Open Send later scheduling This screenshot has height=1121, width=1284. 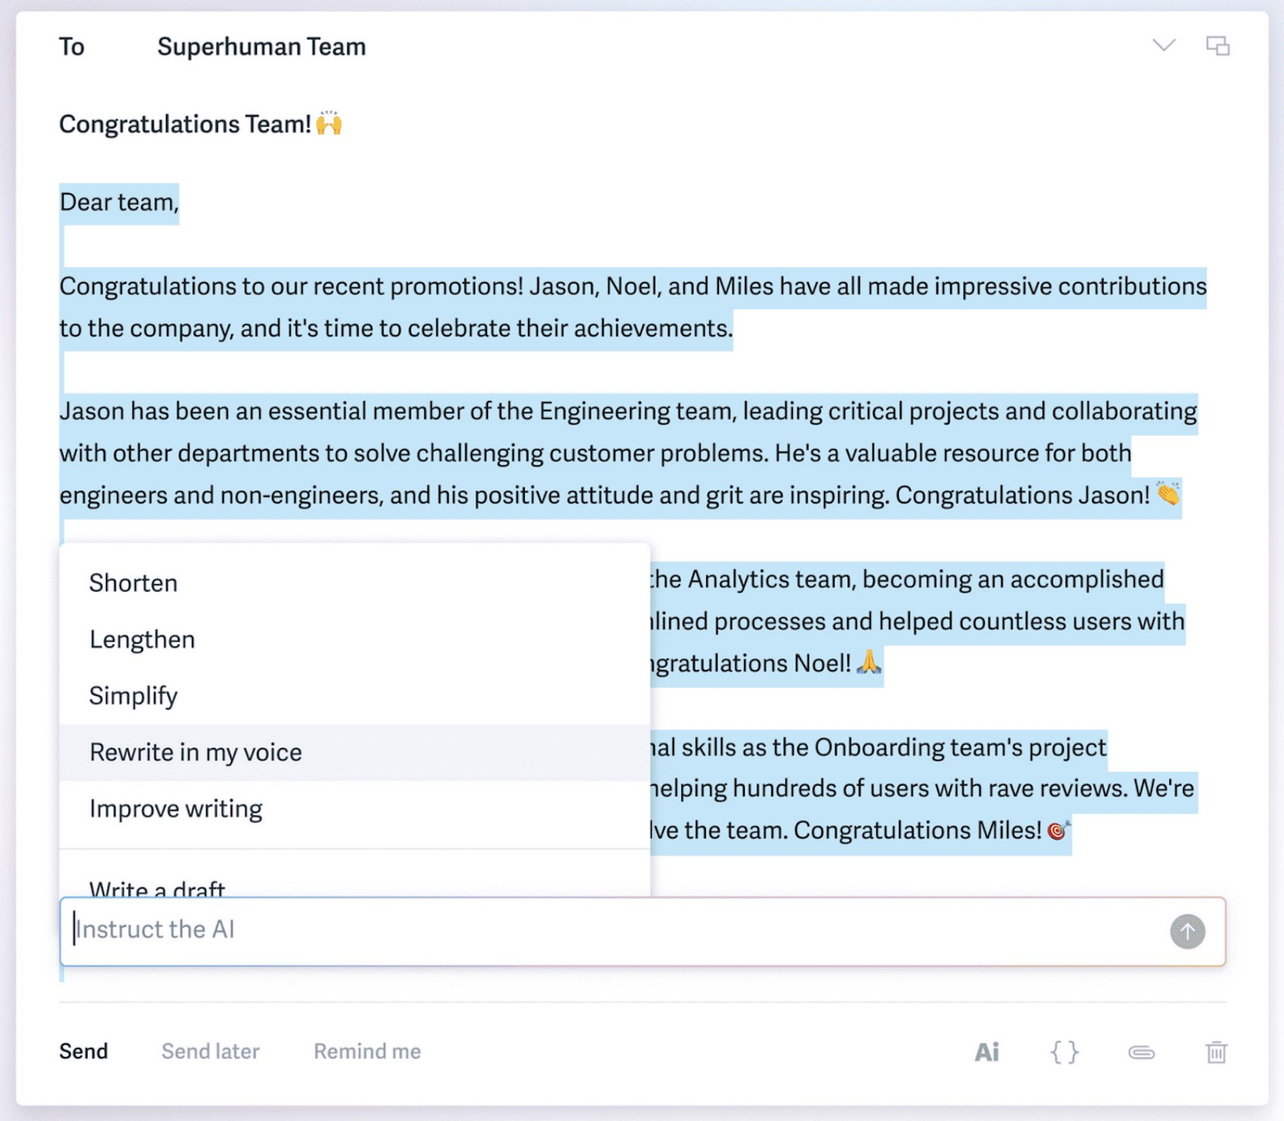pyautogui.click(x=209, y=1051)
